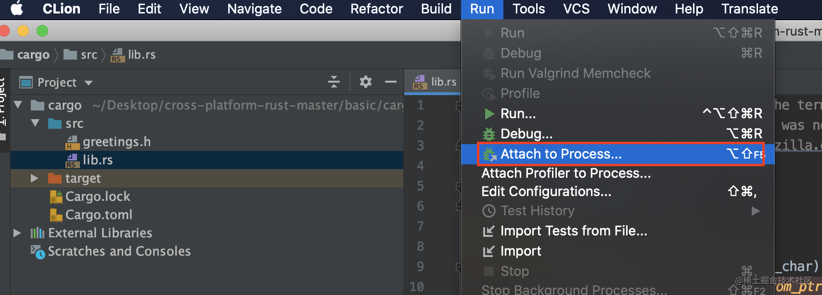Click the Project panel settings gear icon
Image resolution: width=822 pixels, height=295 pixels.
366,82
